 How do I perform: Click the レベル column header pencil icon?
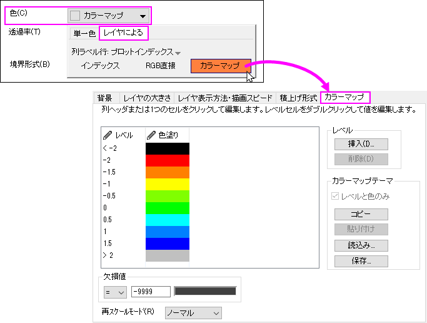tap(108, 135)
